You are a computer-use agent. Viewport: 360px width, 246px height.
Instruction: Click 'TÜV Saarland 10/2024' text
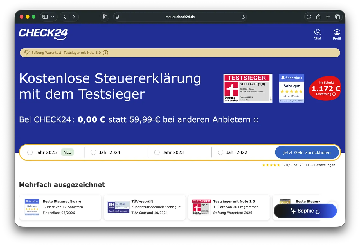(149, 213)
